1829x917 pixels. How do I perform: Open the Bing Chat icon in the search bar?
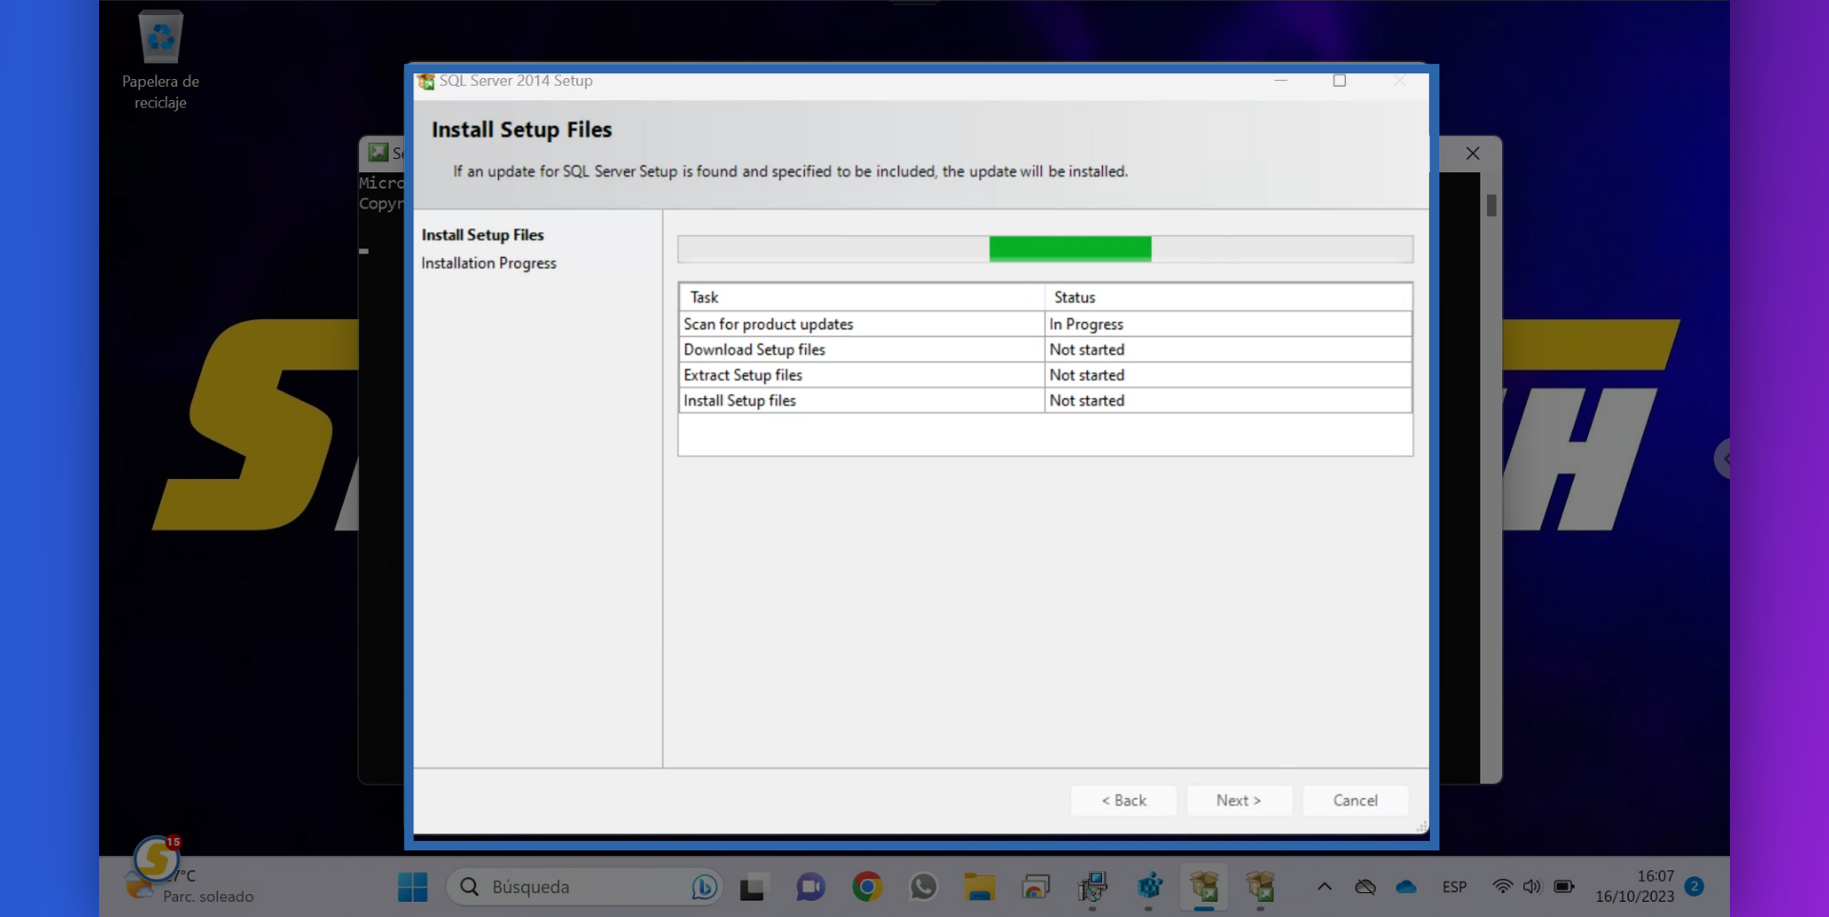tap(704, 887)
